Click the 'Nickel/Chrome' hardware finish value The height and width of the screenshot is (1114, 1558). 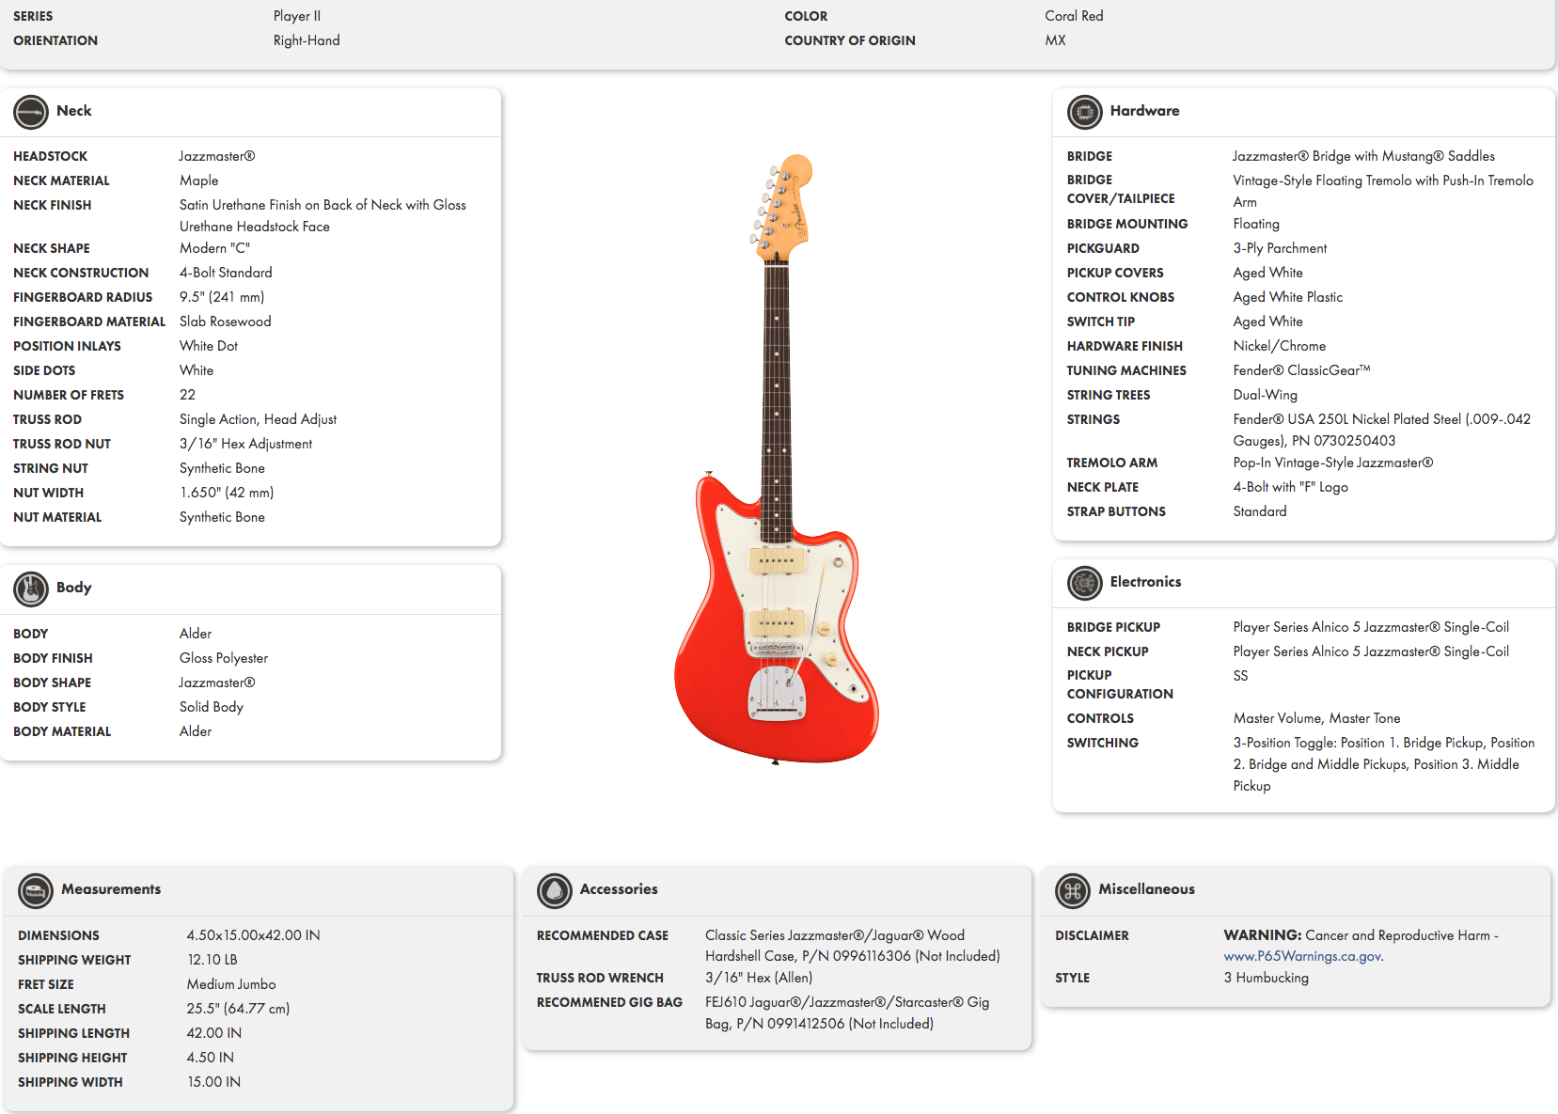tap(1279, 346)
